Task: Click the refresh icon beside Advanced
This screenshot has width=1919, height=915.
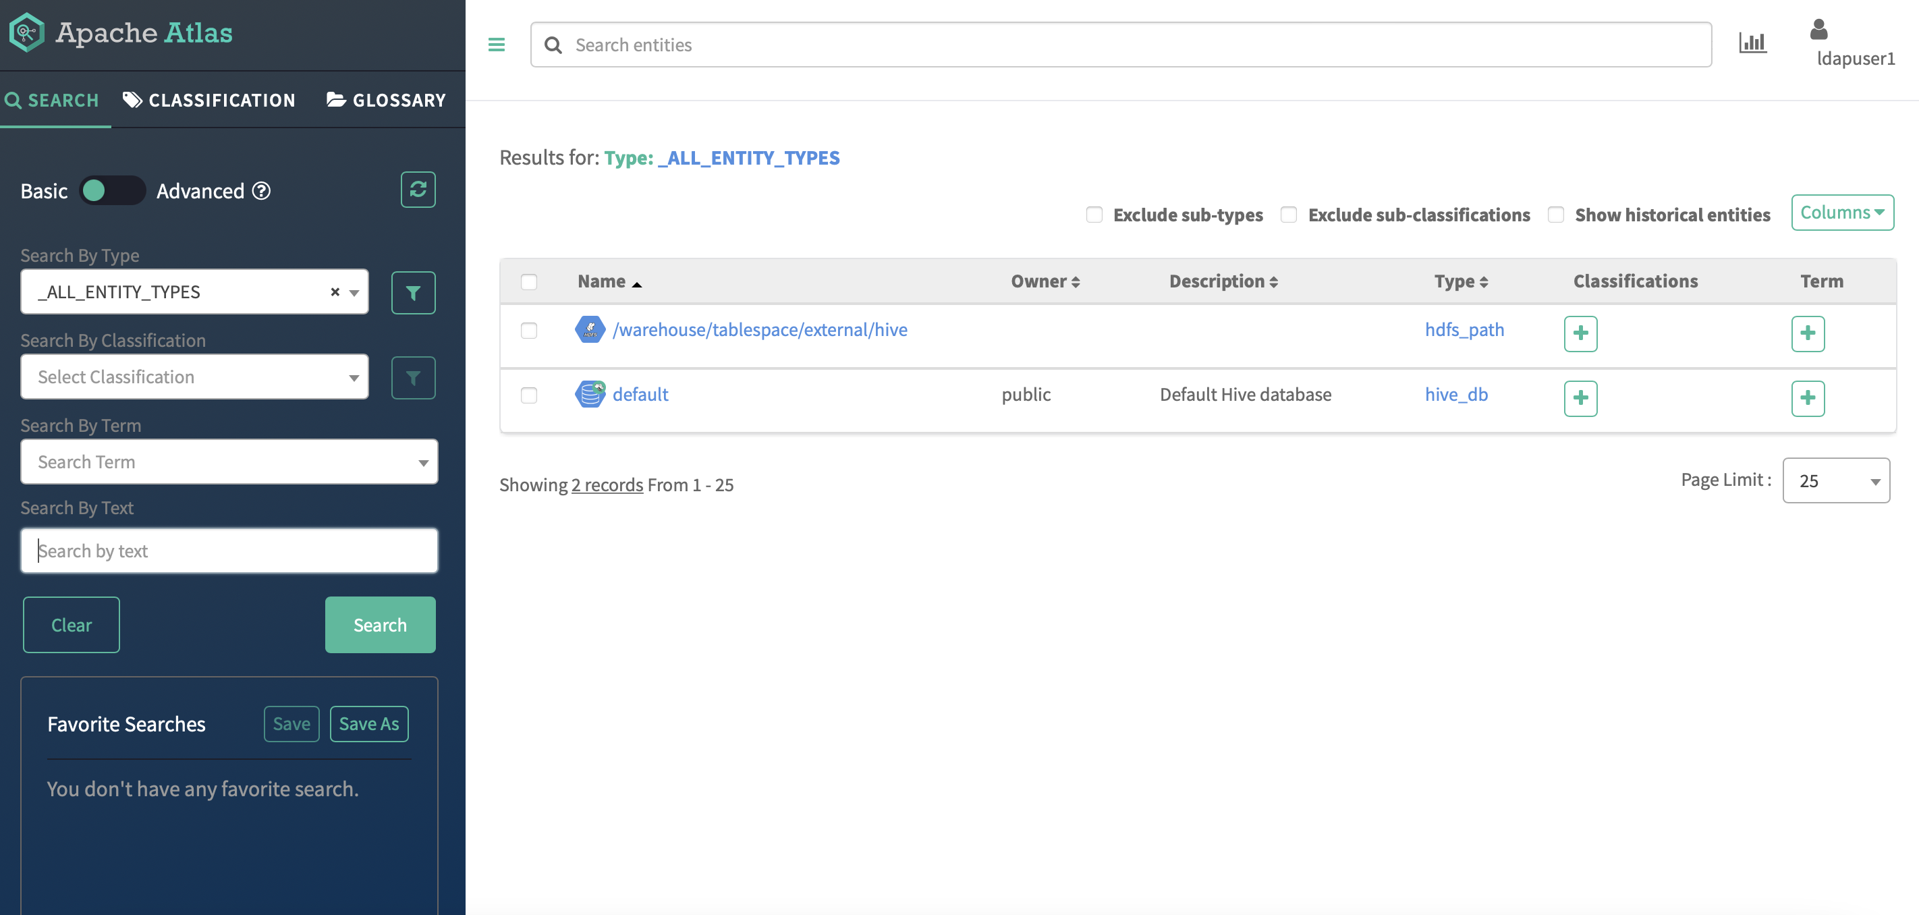Action: pyautogui.click(x=418, y=190)
